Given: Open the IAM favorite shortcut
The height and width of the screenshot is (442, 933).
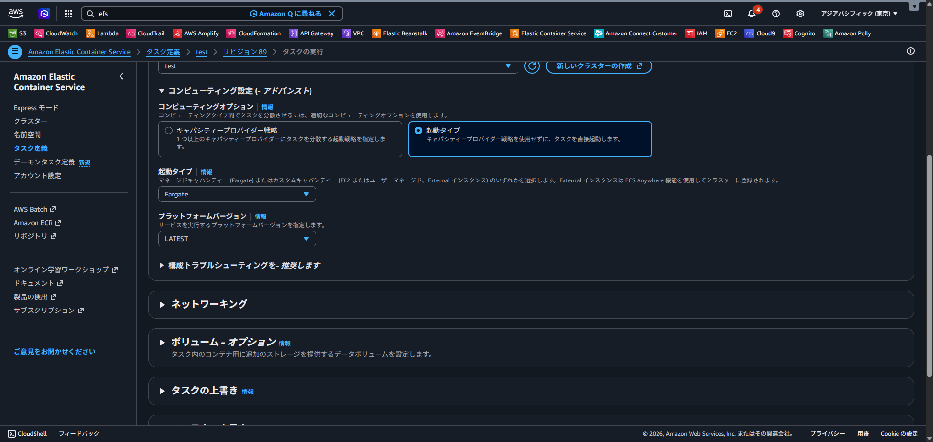Looking at the screenshot, I should pos(696,33).
